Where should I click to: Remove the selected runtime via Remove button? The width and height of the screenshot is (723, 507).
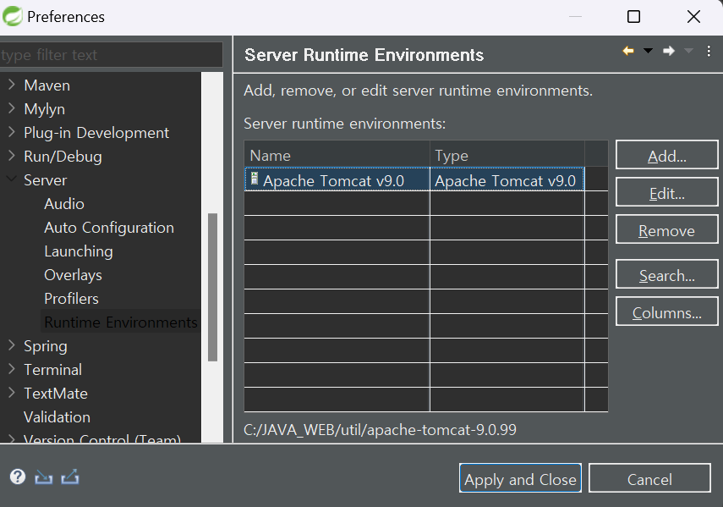pyautogui.click(x=666, y=229)
